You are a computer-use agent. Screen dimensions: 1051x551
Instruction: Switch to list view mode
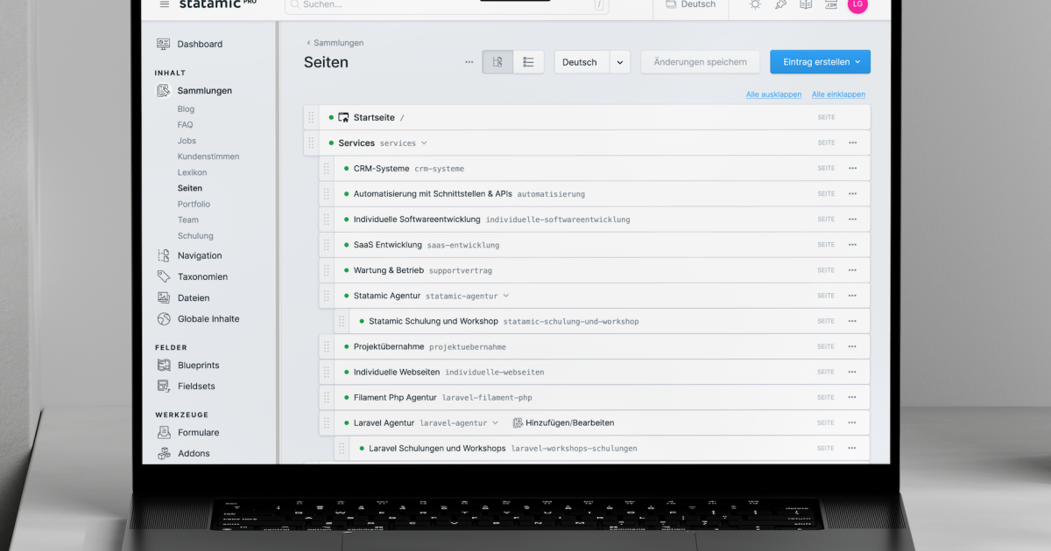(528, 62)
